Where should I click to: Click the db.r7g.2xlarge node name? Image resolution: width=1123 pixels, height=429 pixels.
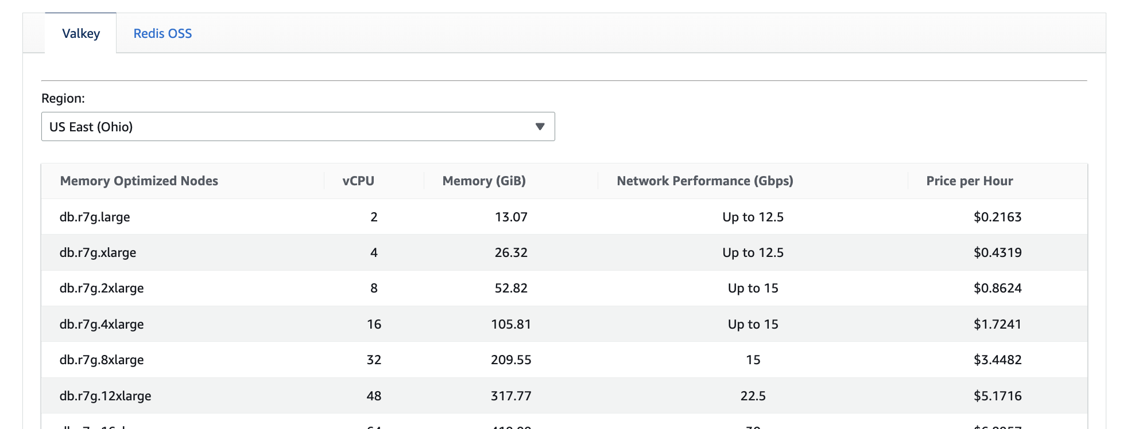click(x=102, y=288)
